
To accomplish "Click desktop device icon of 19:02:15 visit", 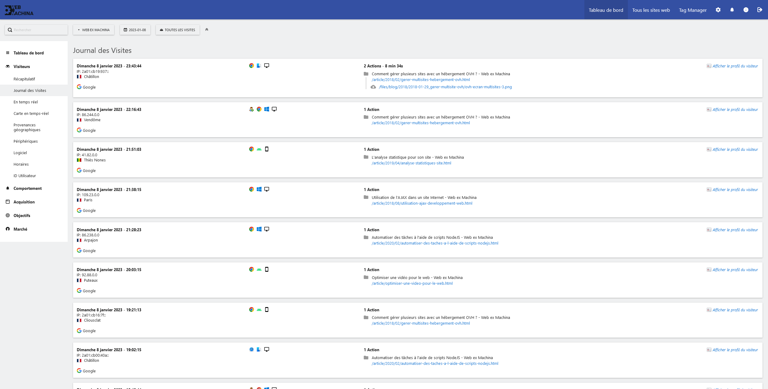I will coord(267,349).
